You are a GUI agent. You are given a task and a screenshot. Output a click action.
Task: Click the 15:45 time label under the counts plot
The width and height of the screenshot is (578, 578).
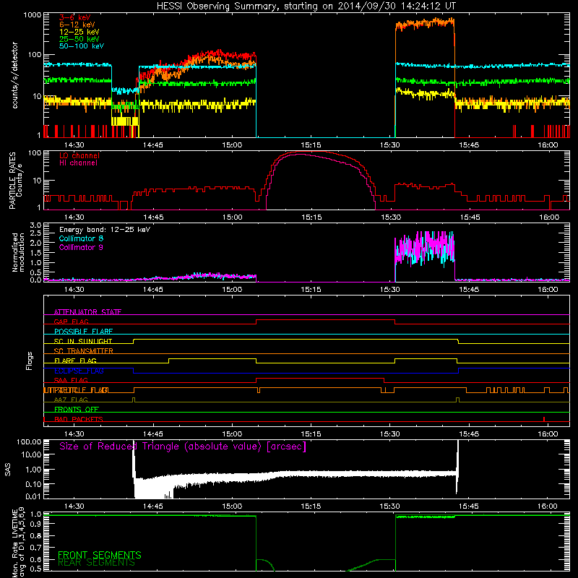[x=469, y=145]
